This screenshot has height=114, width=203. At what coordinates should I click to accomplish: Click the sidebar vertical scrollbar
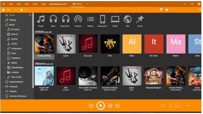coord(33,50)
